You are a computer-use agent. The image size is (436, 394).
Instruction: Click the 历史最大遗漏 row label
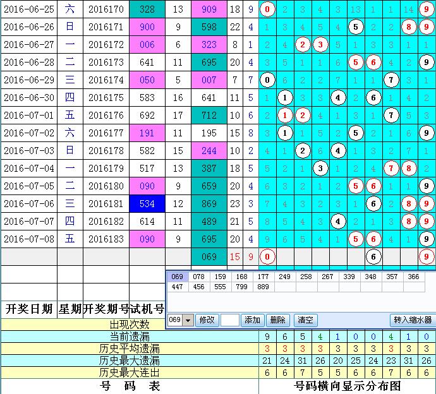(130, 361)
